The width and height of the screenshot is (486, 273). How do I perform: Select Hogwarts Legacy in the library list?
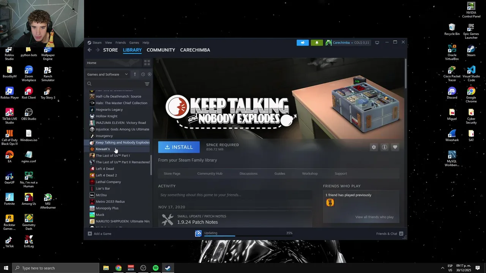click(x=109, y=110)
